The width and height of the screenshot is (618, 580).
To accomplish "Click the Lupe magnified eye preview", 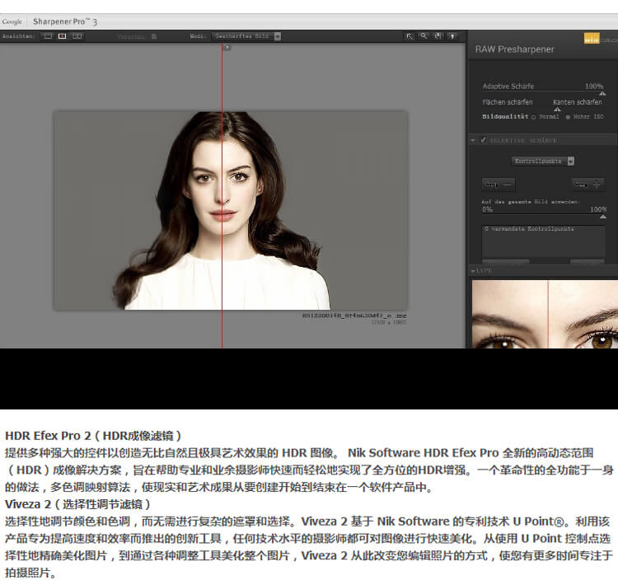I will click(x=545, y=314).
